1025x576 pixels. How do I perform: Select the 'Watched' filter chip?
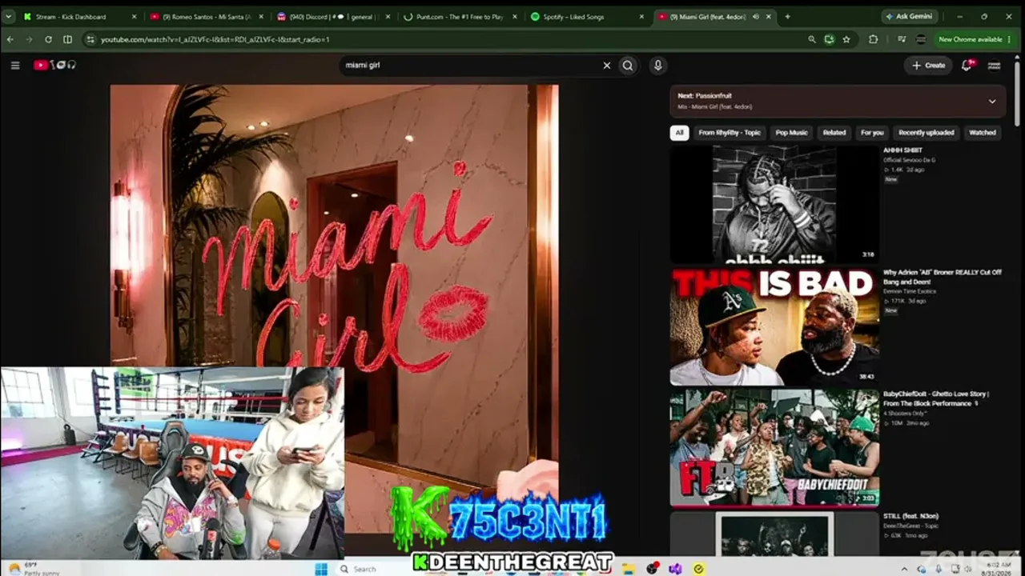coord(983,133)
